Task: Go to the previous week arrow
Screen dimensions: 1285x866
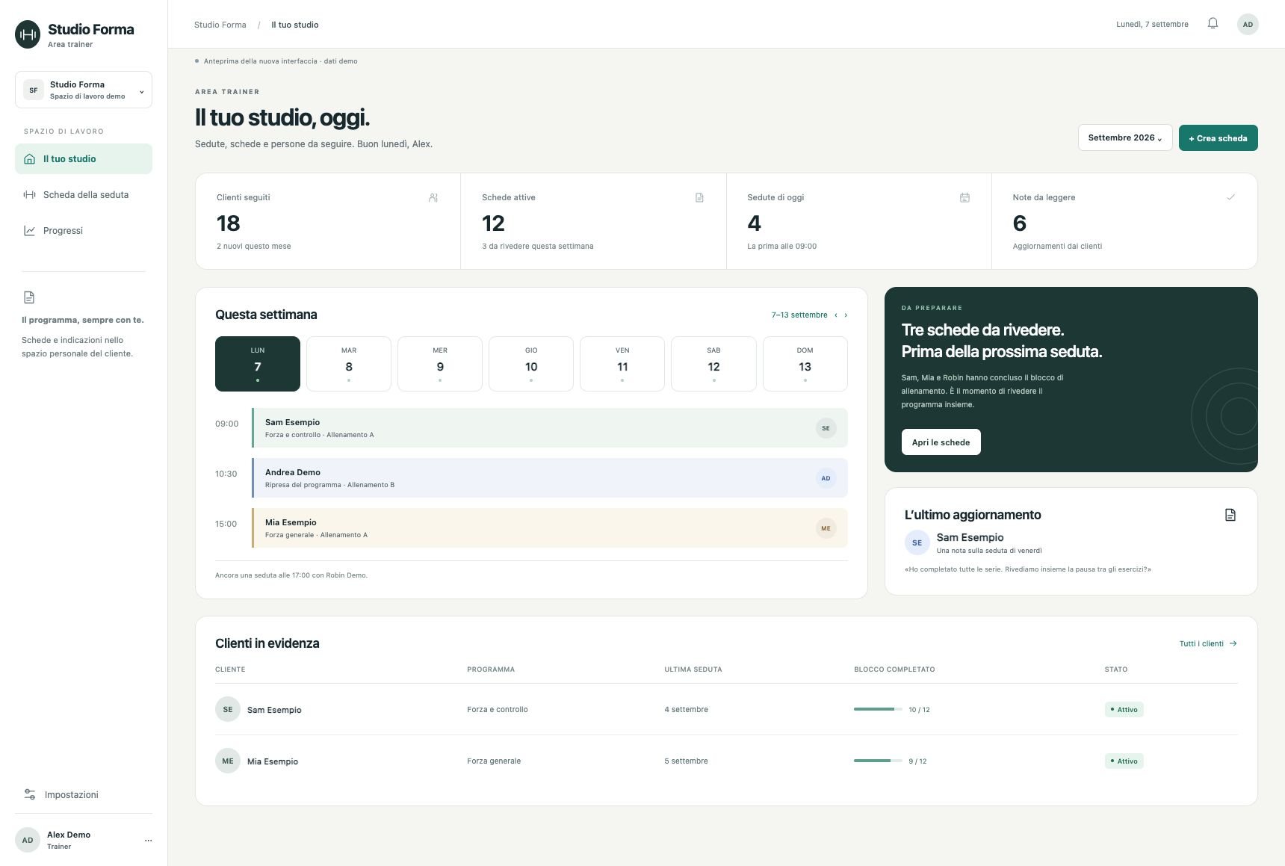Action: pyautogui.click(x=836, y=315)
